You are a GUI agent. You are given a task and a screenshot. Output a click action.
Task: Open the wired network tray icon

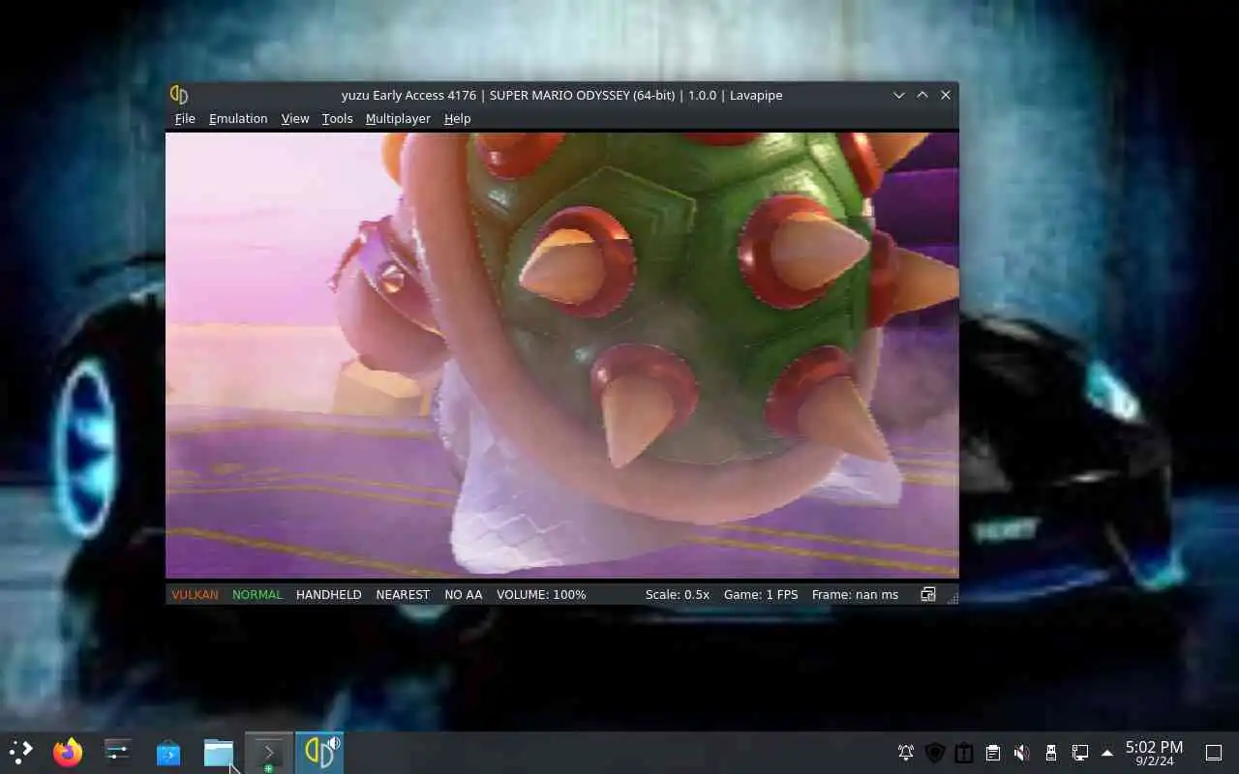1080,753
